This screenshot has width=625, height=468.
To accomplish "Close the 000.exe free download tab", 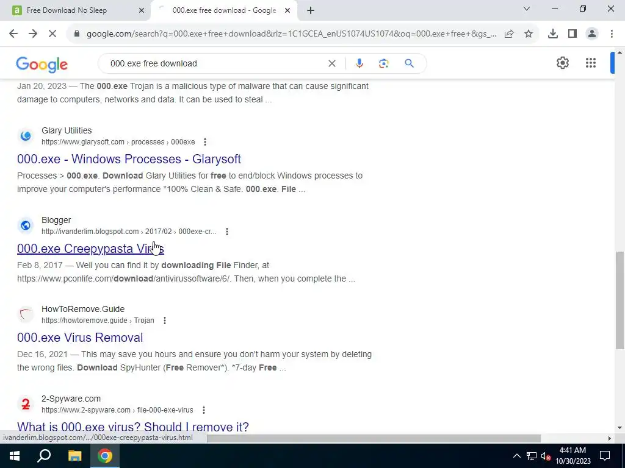I will [x=287, y=11].
